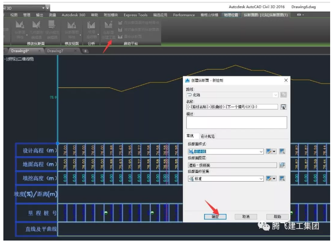Click the ribbon minimize toggle icon
334x242 pixels.
click(300, 14)
